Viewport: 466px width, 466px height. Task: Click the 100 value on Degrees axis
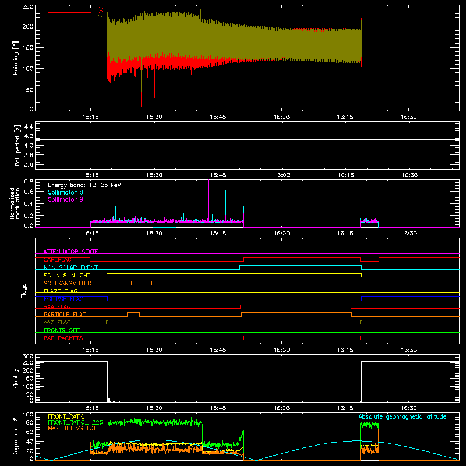click(28, 415)
